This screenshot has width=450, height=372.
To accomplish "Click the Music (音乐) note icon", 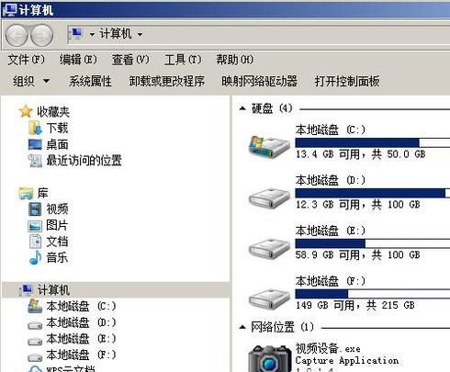I will point(35,257).
